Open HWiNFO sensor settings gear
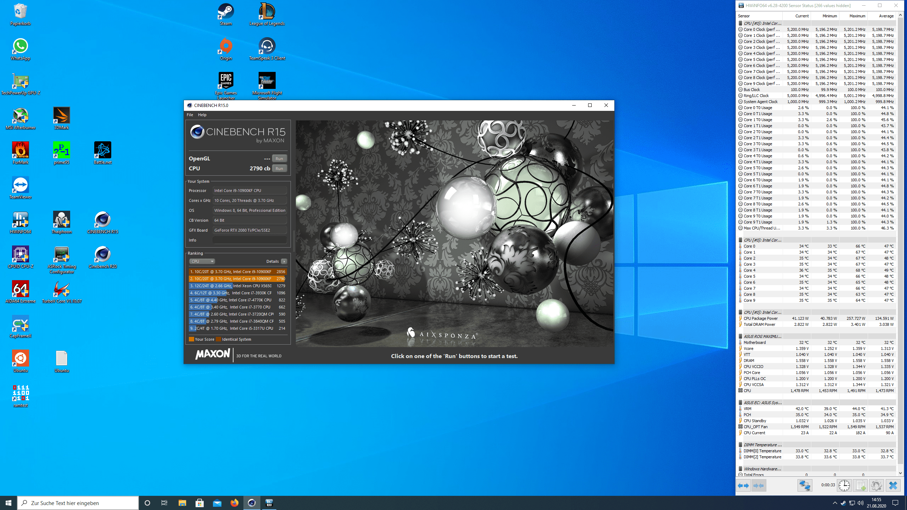This screenshot has height=510, width=907. [876, 486]
